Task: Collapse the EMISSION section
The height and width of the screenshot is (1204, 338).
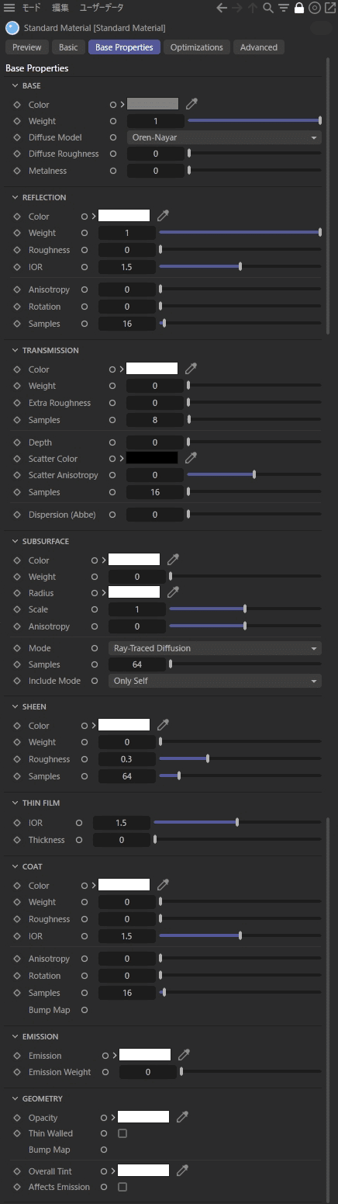Action: click(x=16, y=1036)
